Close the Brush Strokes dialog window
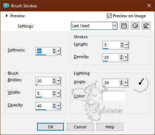Viewport: 155px width, 135px height. pos(149,6)
